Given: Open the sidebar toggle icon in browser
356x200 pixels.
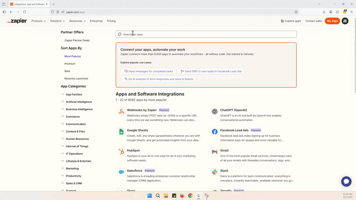Looking at the screenshot, I should coord(4,12).
